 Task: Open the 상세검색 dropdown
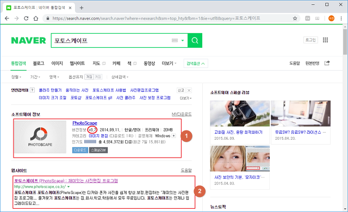click(x=120, y=77)
